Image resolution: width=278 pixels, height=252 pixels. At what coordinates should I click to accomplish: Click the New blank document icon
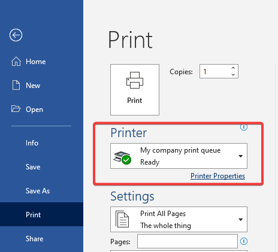coord(16,85)
